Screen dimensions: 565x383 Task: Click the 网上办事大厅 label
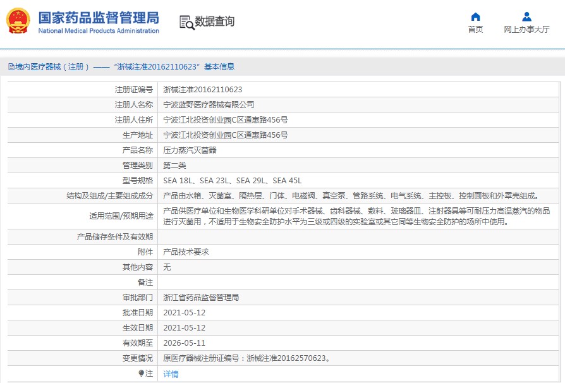tap(526, 30)
